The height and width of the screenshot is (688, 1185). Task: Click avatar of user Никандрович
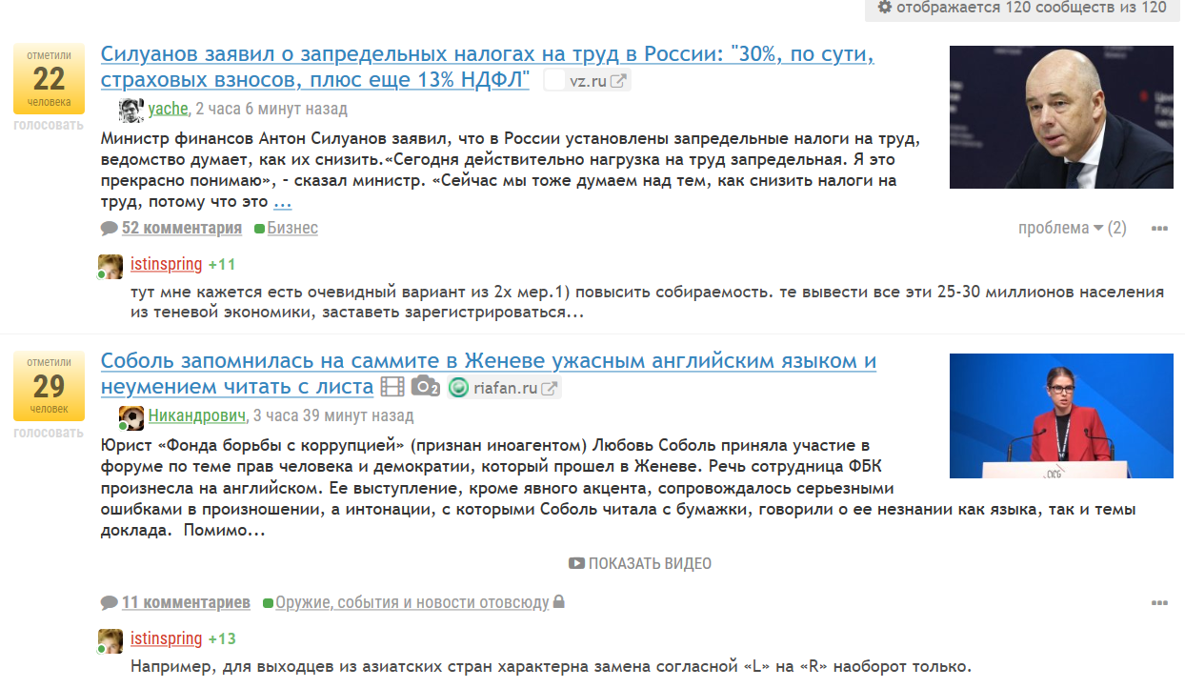[x=131, y=416]
